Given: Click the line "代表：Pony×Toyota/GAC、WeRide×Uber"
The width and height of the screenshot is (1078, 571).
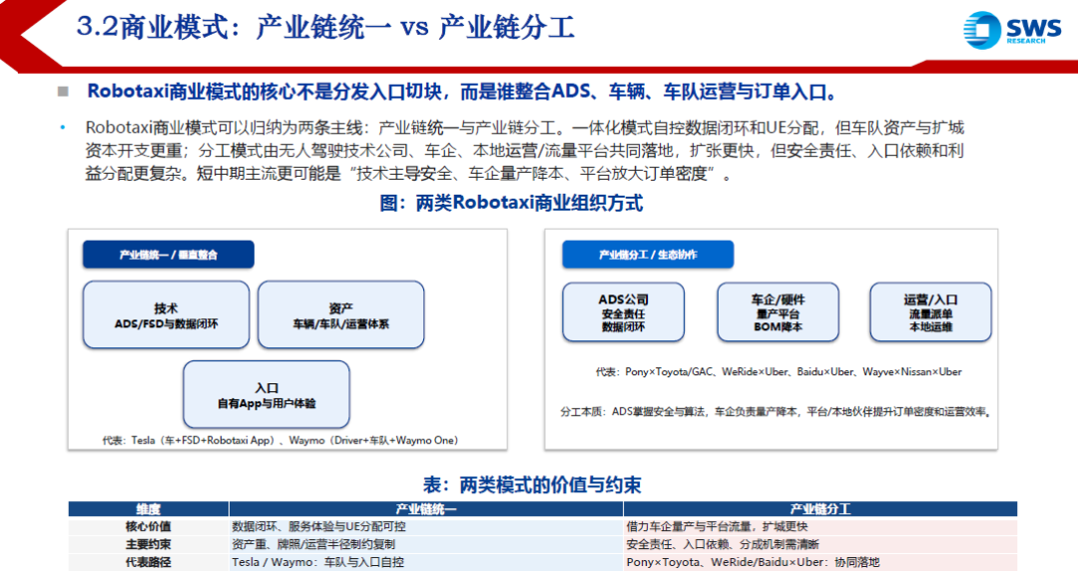Looking at the screenshot, I should tap(779, 371).
